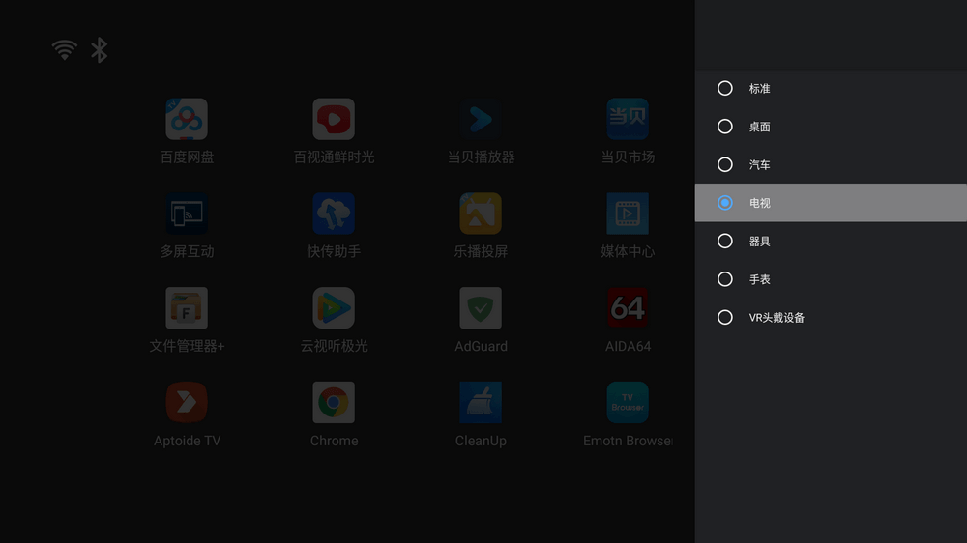The image size is (967, 543).
Task: Click the Bluetooth status icon
Action: pyautogui.click(x=99, y=50)
